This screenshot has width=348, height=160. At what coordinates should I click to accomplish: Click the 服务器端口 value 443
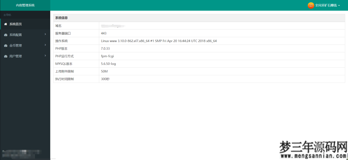[x=104, y=33]
